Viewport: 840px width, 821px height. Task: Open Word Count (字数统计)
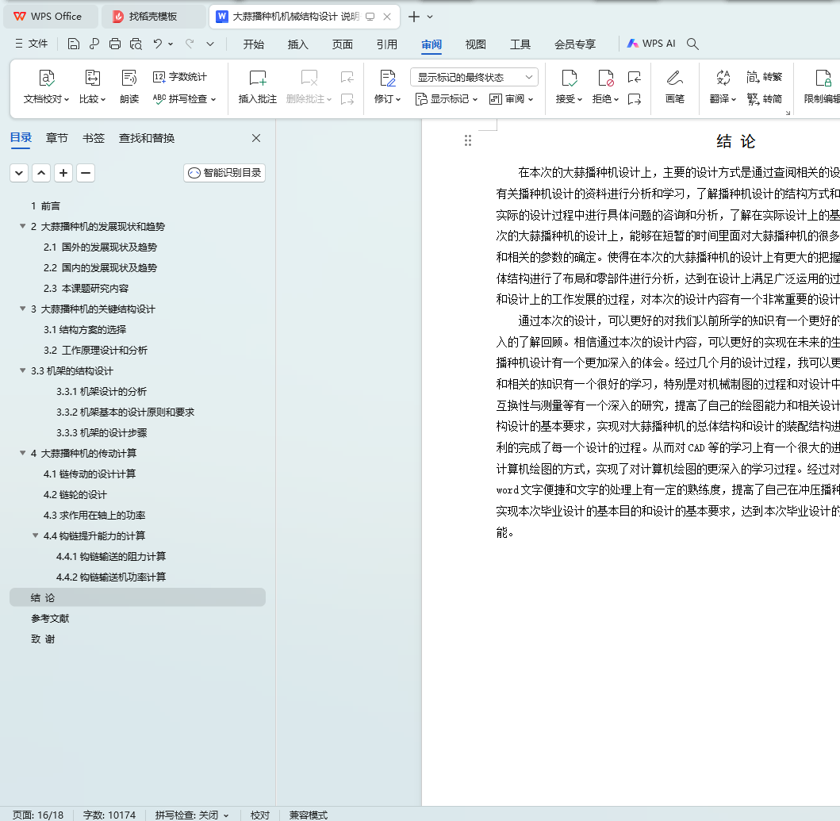point(180,77)
